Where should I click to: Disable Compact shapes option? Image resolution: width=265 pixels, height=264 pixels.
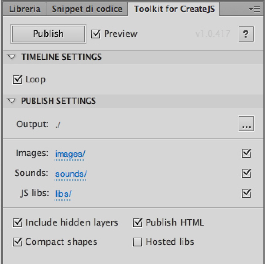(x=17, y=242)
